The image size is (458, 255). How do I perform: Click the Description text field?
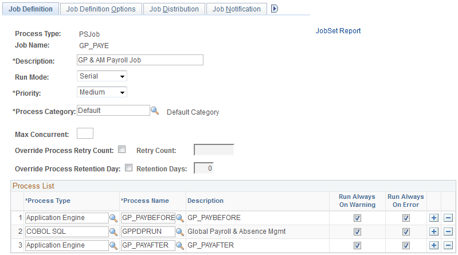[140, 60]
